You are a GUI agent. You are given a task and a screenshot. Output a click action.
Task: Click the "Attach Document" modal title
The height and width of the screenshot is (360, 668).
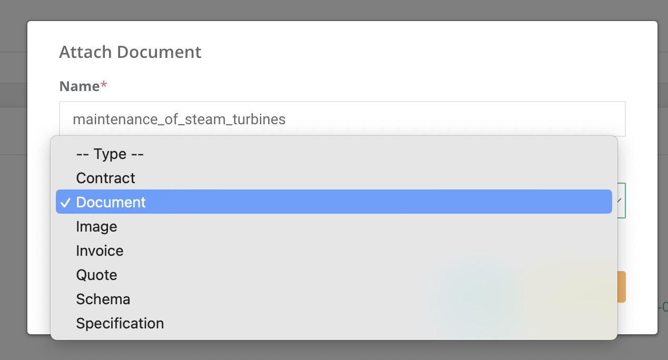130,52
